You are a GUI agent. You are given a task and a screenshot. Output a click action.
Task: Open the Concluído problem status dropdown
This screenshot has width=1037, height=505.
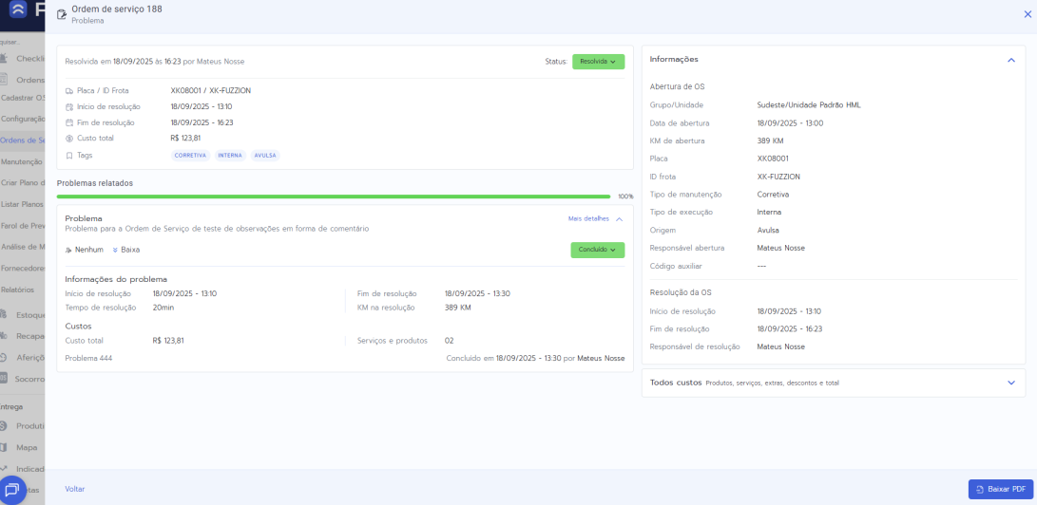coord(597,250)
